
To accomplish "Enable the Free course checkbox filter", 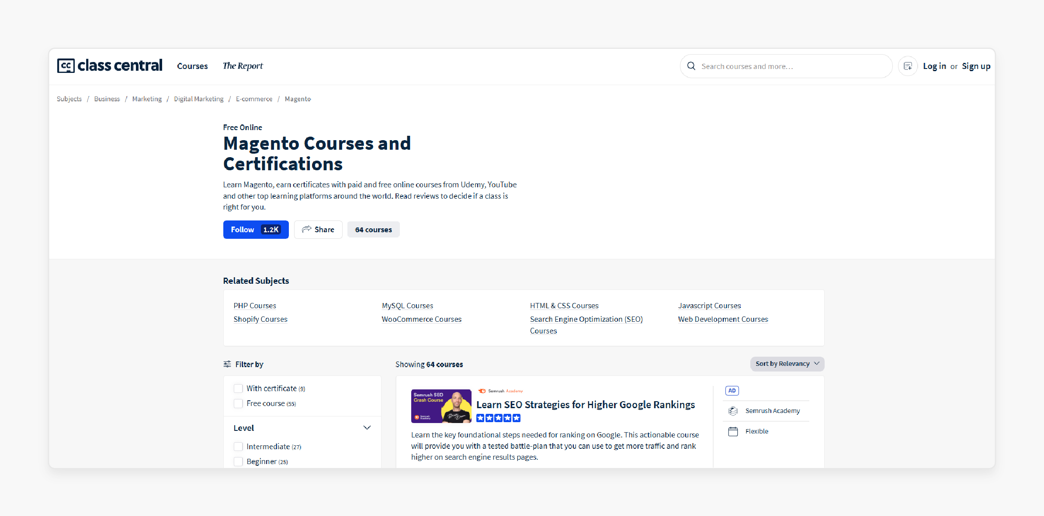I will 238,404.
